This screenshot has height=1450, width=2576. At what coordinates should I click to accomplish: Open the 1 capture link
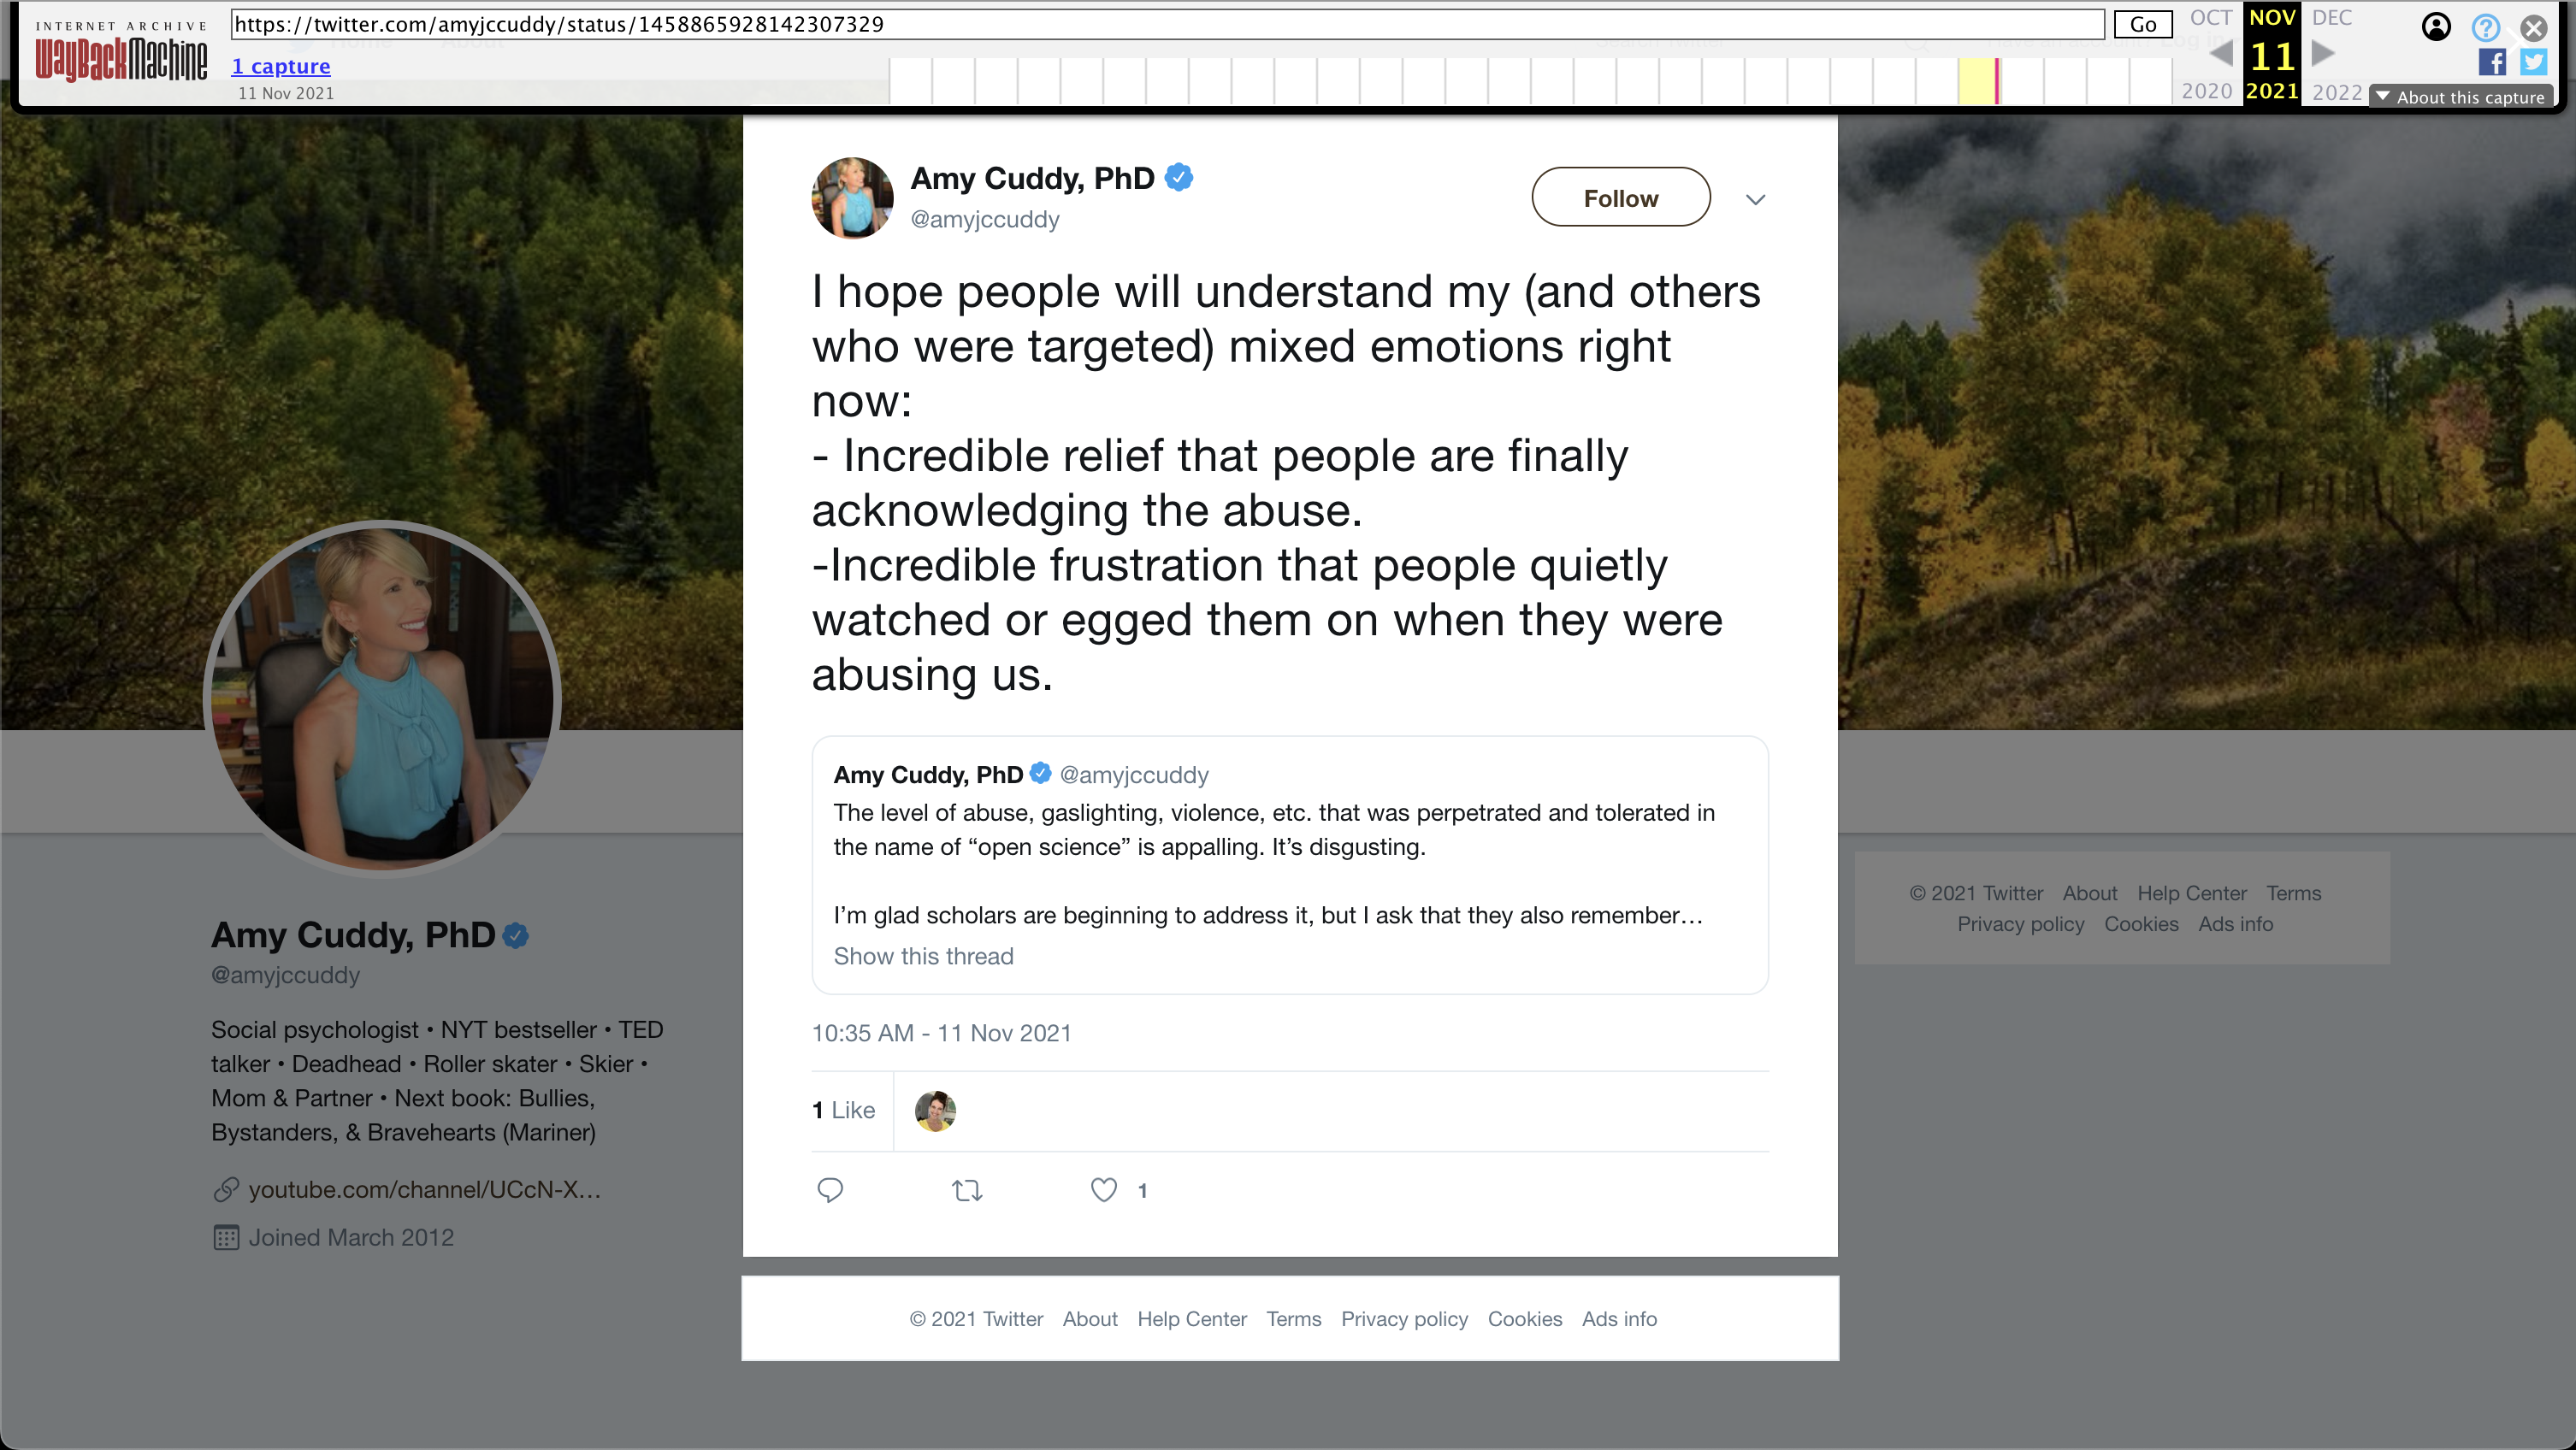tap(281, 66)
